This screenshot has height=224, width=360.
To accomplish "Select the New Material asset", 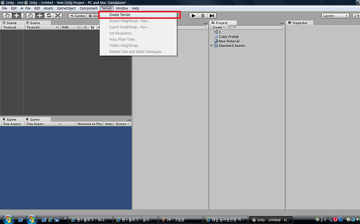I will click(226, 41).
